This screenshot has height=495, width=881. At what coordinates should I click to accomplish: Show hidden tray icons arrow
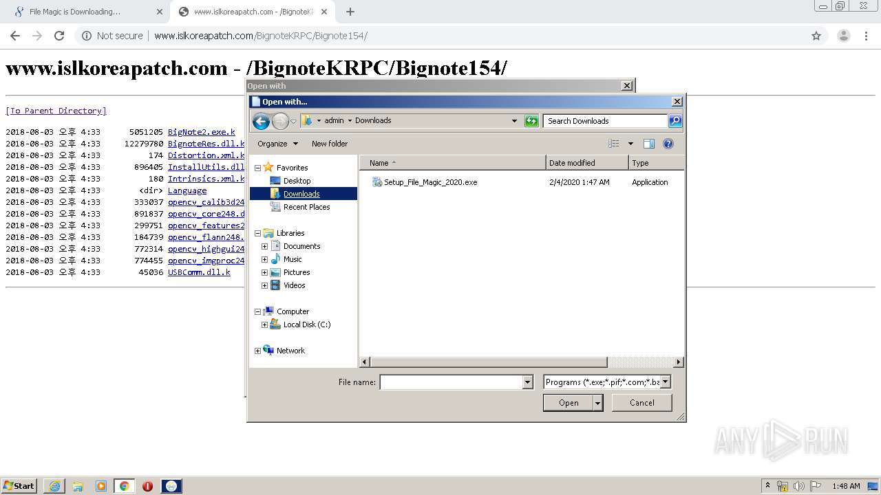click(767, 486)
